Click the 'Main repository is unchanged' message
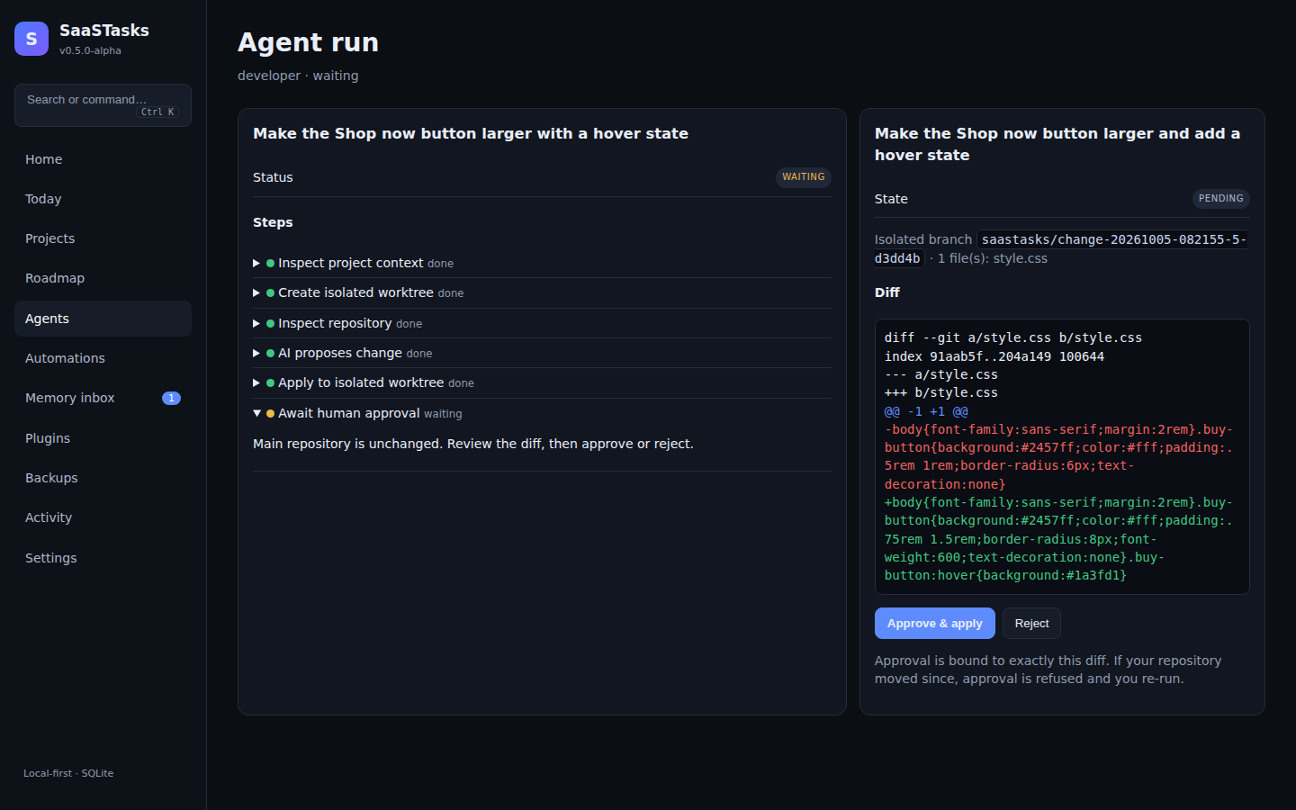The image size is (1296, 810). pyautogui.click(x=473, y=444)
